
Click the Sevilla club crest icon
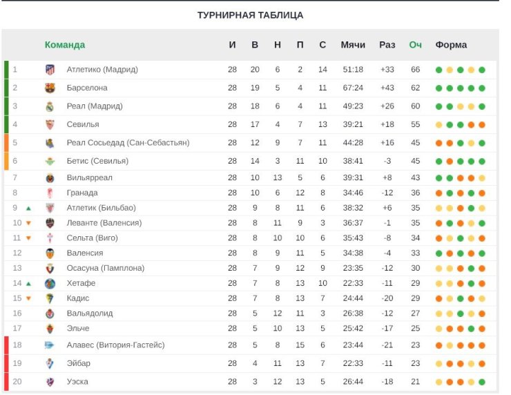tap(50, 124)
